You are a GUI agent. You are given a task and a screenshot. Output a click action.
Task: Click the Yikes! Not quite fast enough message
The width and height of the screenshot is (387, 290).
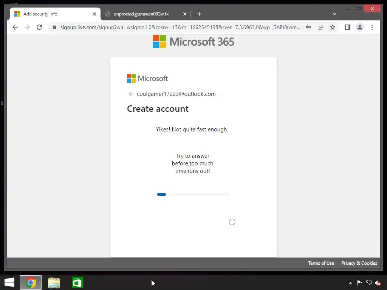[x=192, y=130]
